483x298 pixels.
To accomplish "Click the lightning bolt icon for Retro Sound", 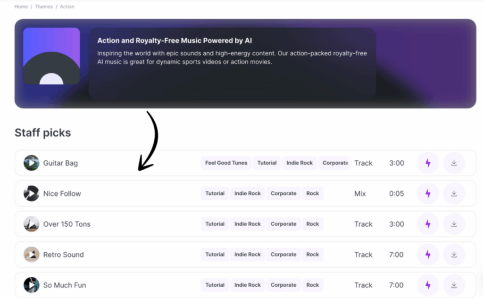I will tap(428, 255).
